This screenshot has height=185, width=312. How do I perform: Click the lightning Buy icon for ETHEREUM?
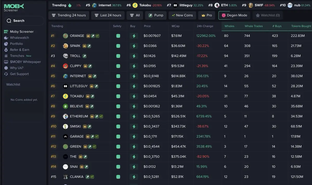click(134, 116)
